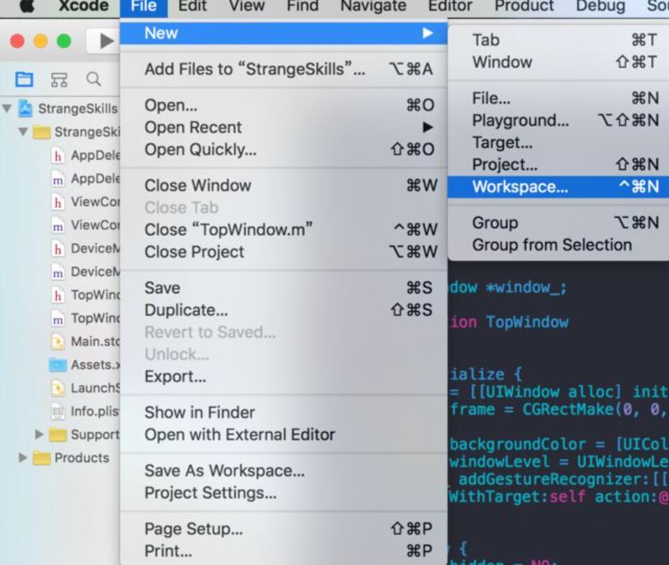Open the Editor menu
This screenshot has width=669, height=565.
pyautogui.click(x=450, y=6)
